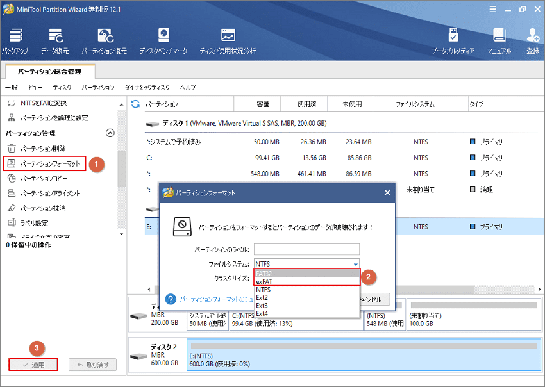Select Ext4 from the file system list
Screen dimensions: 545x387
click(x=307, y=313)
